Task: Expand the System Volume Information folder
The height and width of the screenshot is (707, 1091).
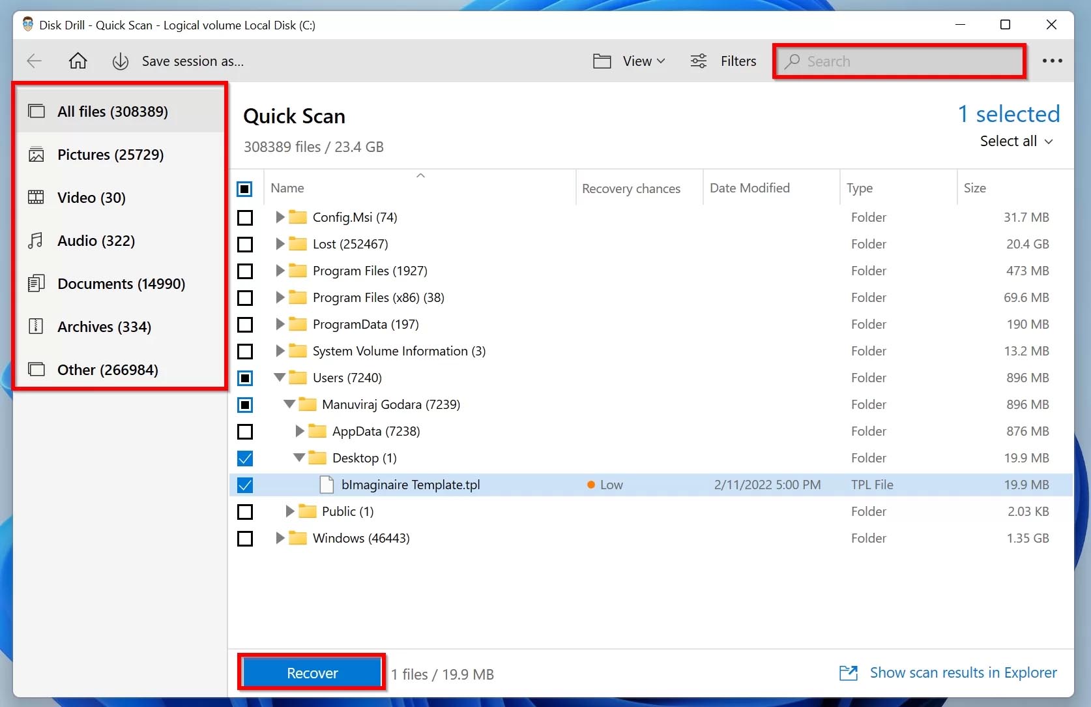Action: tap(280, 351)
